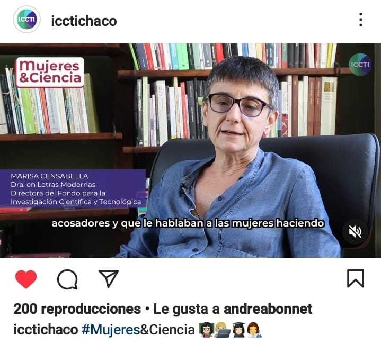This screenshot has height=353, width=381.
Task: Unmute the video with speaker icon
Action: pyautogui.click(x=355, y=232)
